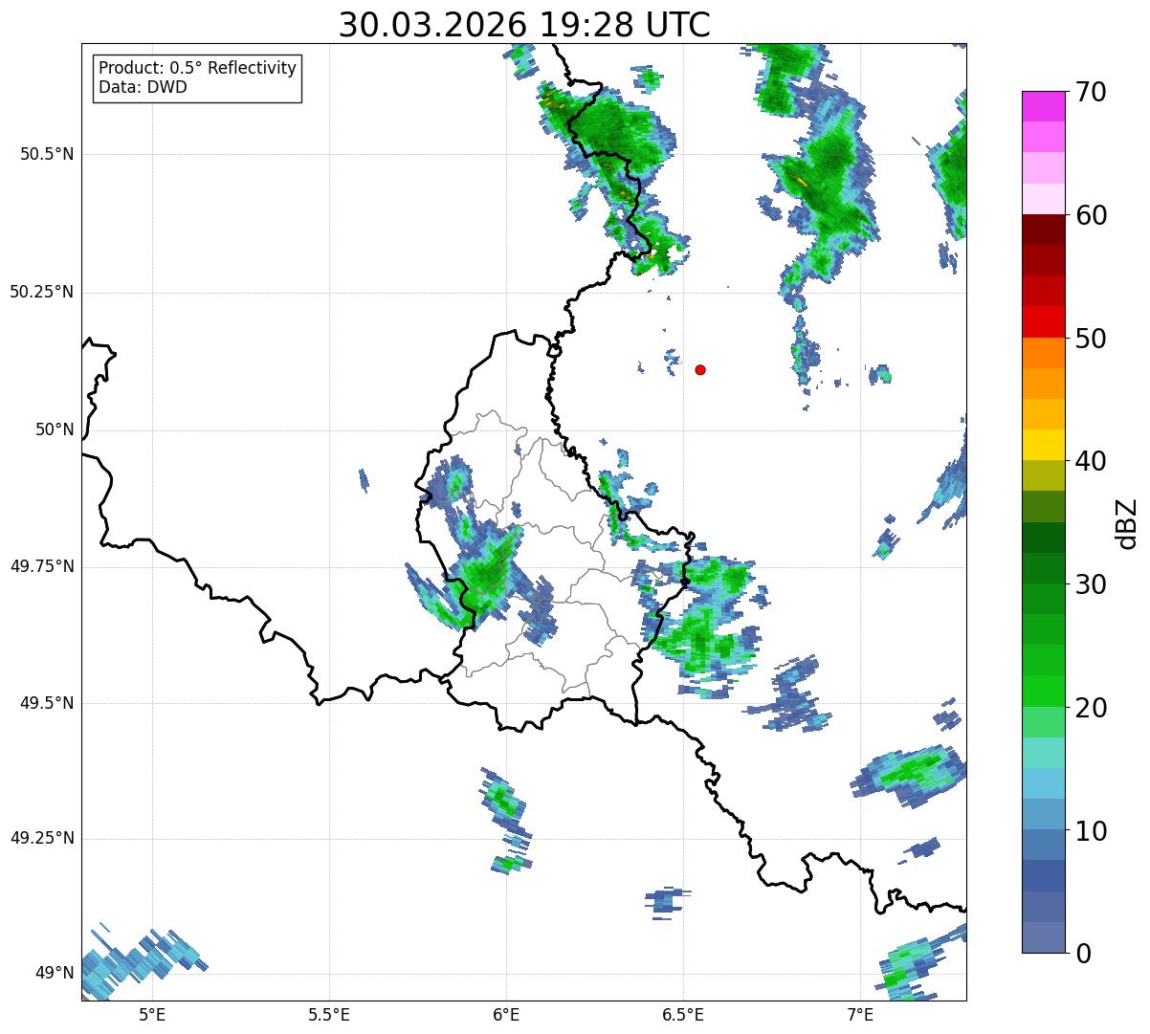Image resolution: width=1150 pixels, height=1034 pixels.
Task: Click the longitude label '7°E'
Action: tap(860, 1014)
